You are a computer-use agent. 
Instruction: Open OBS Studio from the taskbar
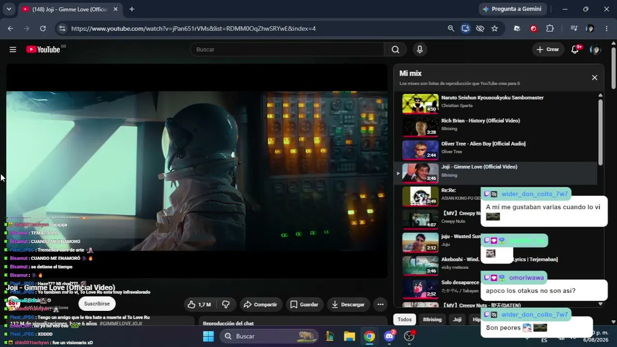(x=409, y=336)
